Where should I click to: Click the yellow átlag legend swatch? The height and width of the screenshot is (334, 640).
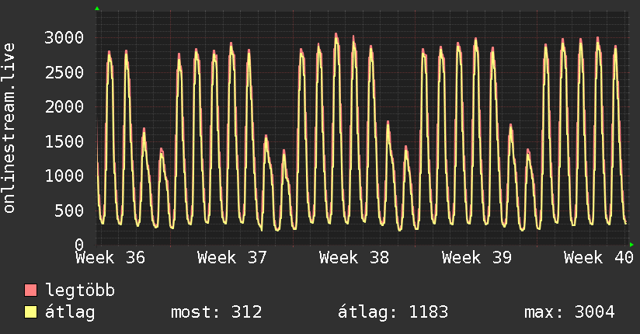pyautogui.click(x=30, y=312)
